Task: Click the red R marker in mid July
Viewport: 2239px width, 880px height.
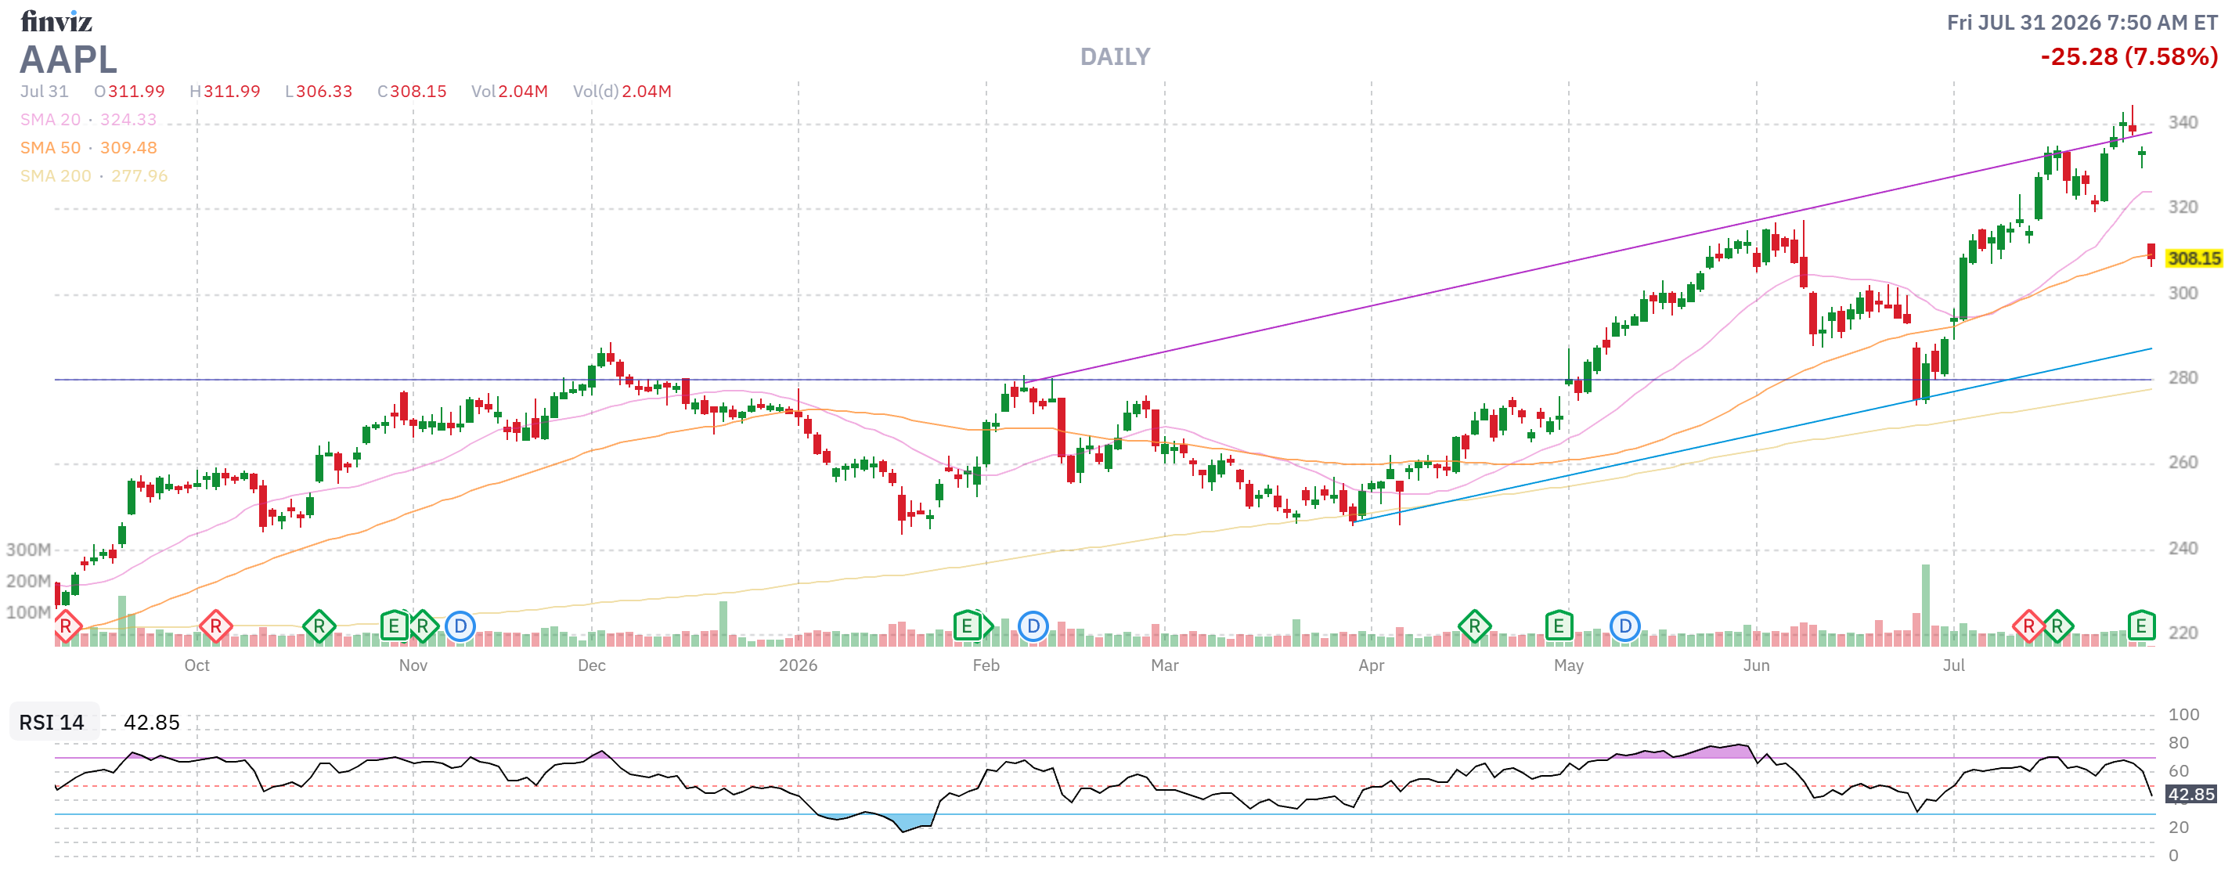Action: click(2028, 626)
